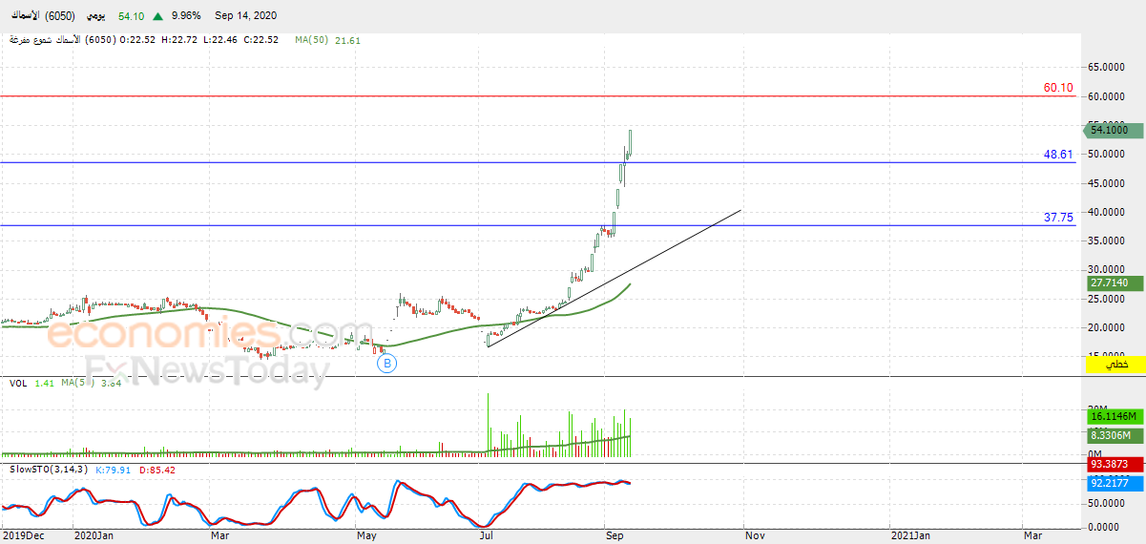Select the الأسماك (6050) symbol name in header
The width and height of the screenshot is (1146, 544).
pyautogui.click(x=42, y=16)
